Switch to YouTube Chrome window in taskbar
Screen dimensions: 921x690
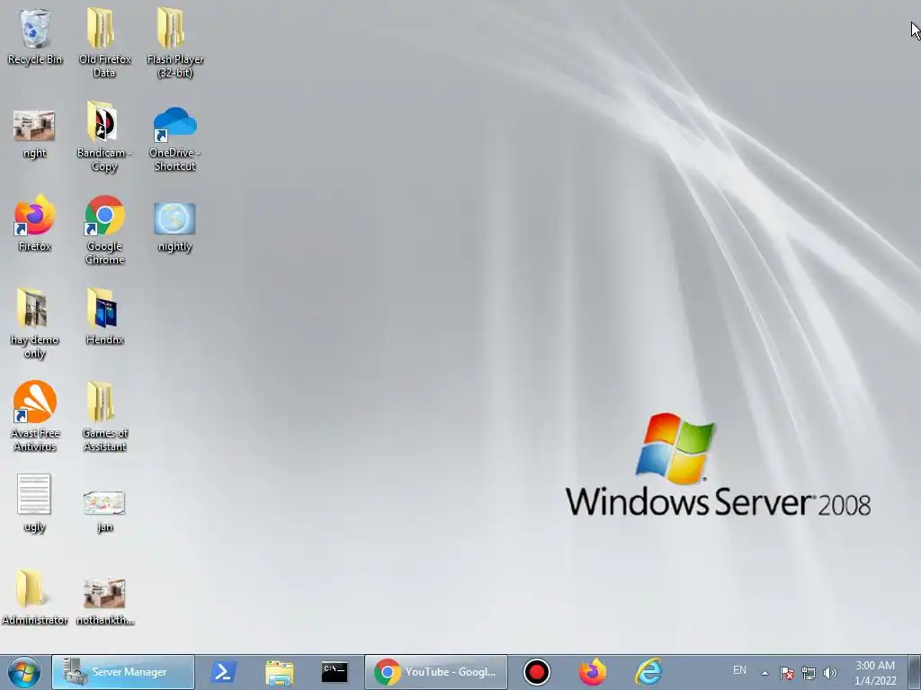click(436, 672)
